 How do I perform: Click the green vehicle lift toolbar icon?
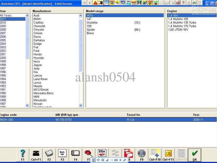(x=139, y=3)
